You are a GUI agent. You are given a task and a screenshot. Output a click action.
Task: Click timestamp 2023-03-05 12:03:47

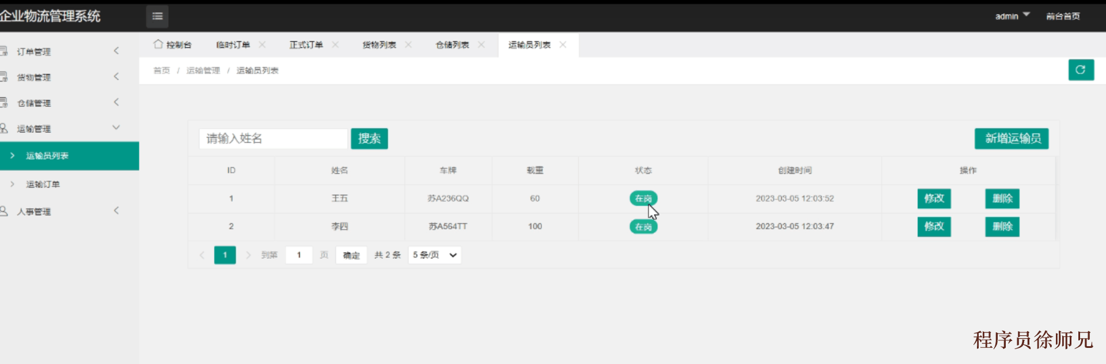click(x=795, y=227)
